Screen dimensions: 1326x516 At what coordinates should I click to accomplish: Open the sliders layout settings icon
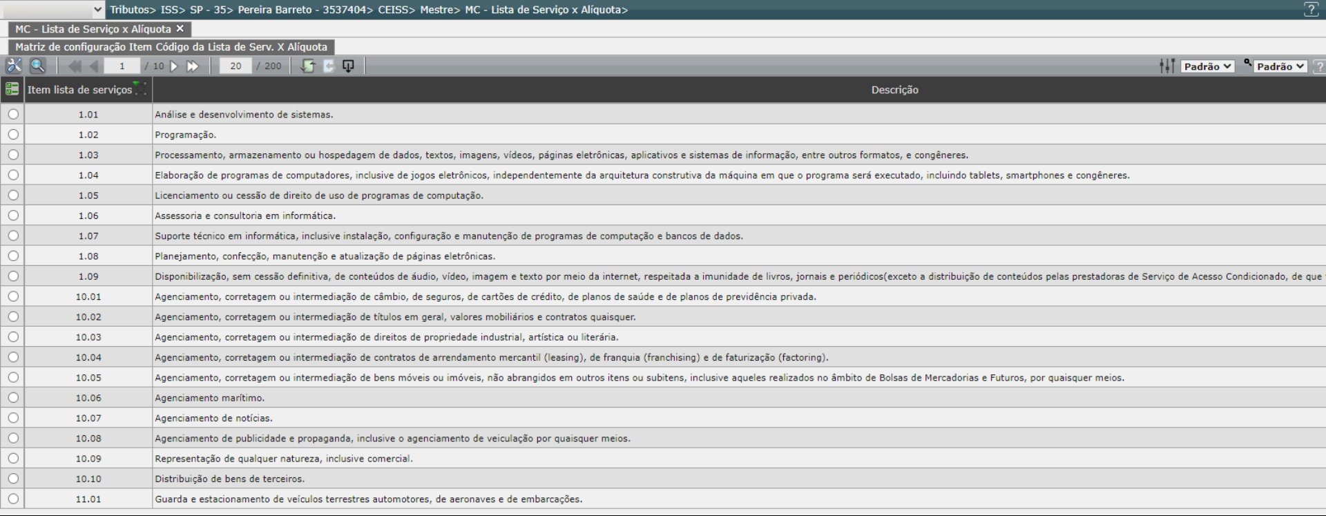[x=1167, y=66]
